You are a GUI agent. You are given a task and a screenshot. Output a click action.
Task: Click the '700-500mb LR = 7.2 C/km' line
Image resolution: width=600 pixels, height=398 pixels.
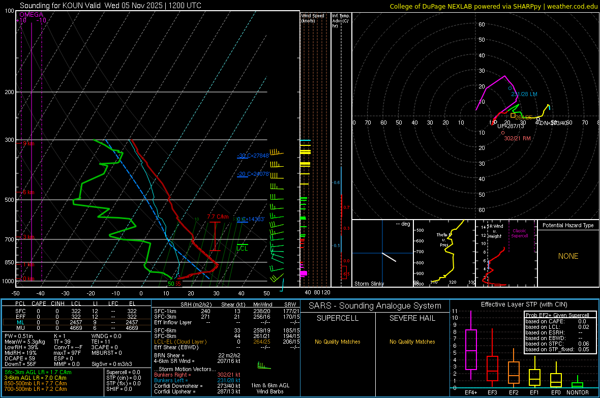coord(36,389)
